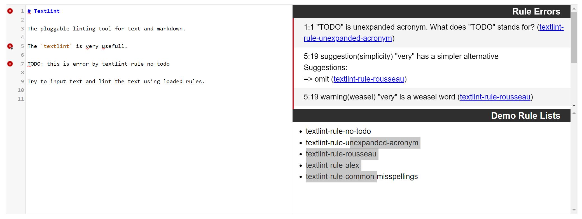Click textlint-rule-no-todo in Demo Rule Lists

338,131
